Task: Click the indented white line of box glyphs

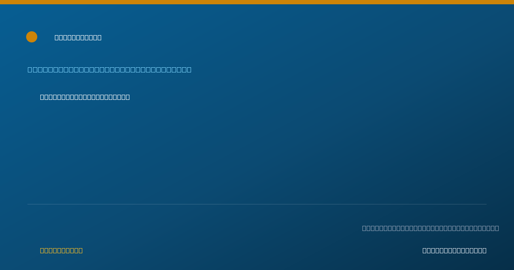Action: (85, 97)
